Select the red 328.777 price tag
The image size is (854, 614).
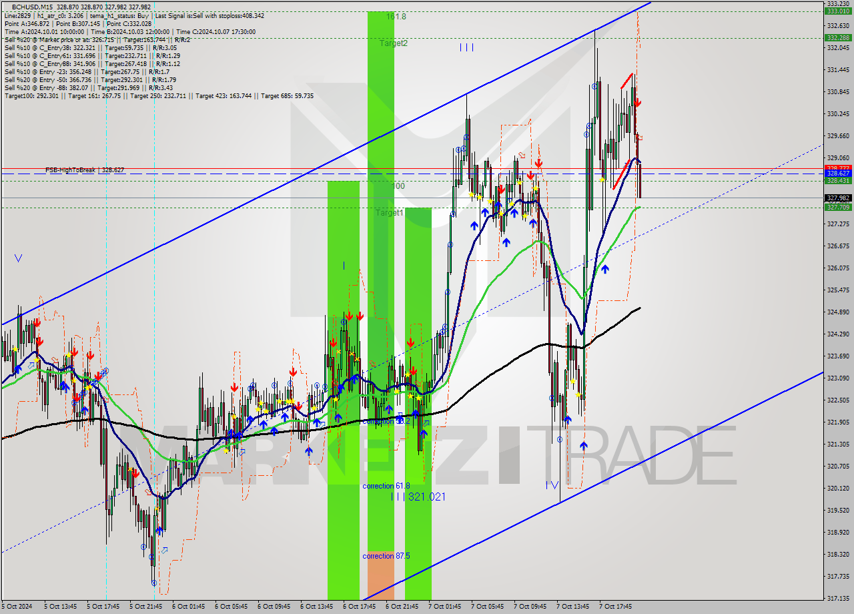coord(839,168)
